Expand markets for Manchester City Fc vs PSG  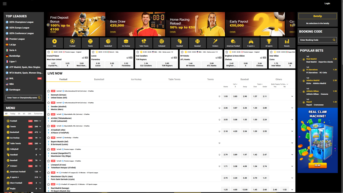(x=292, y=178)
